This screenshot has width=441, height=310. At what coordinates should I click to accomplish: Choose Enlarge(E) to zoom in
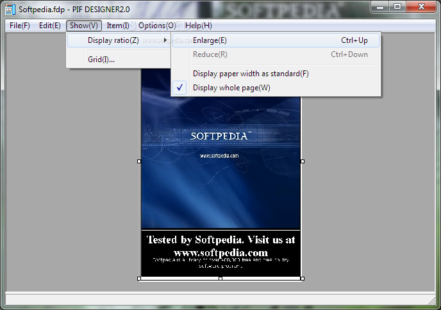coord(276,40)
